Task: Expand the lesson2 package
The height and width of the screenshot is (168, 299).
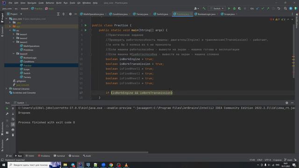Action: click(x=14, y=38)
